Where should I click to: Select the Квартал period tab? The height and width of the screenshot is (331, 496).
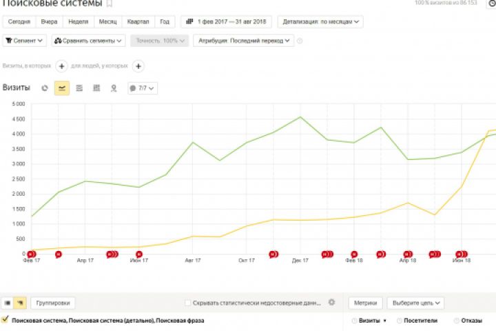[138, 21]
